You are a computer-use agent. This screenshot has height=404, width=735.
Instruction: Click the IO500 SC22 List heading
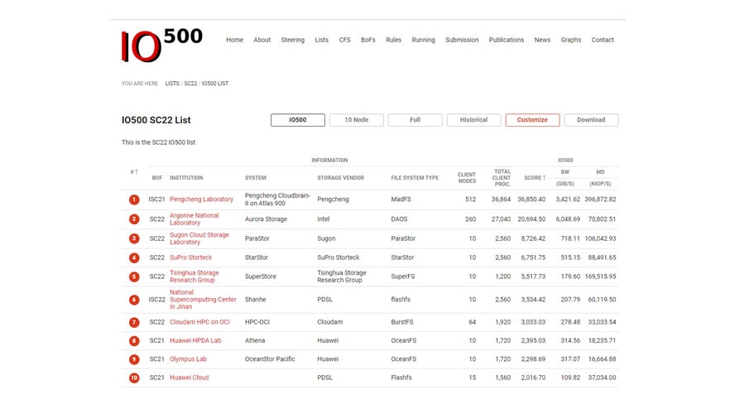(x=156, y=120)
